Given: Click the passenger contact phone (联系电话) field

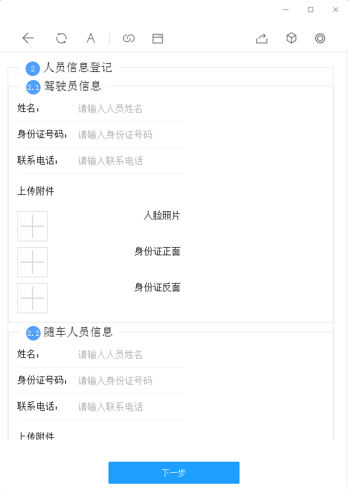Looking at the screenshot, I should pyautogui.click(x=130, y=407).
